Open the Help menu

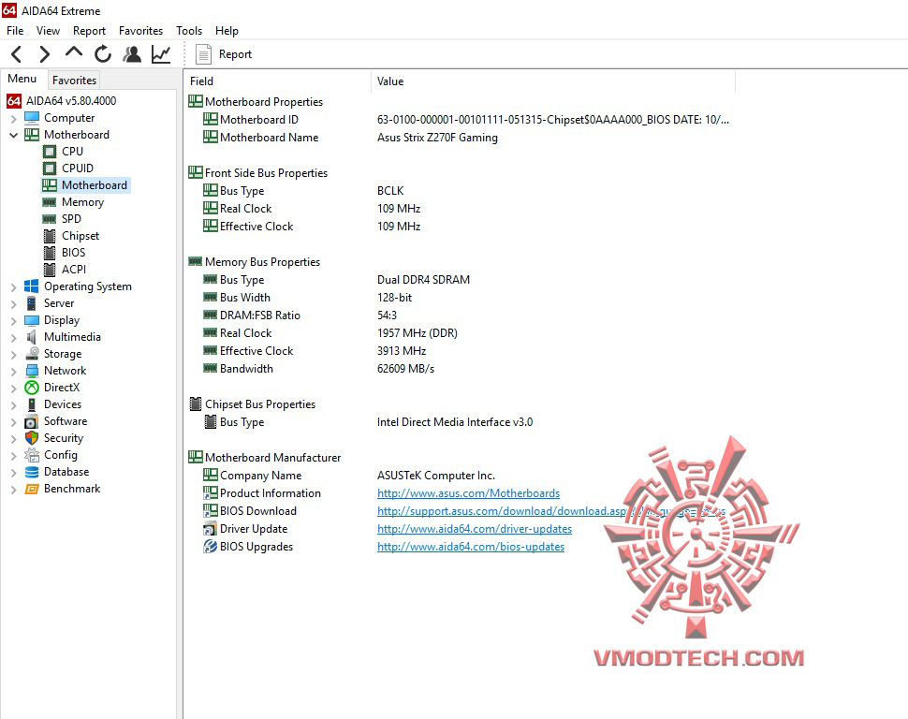coord(227,31)
